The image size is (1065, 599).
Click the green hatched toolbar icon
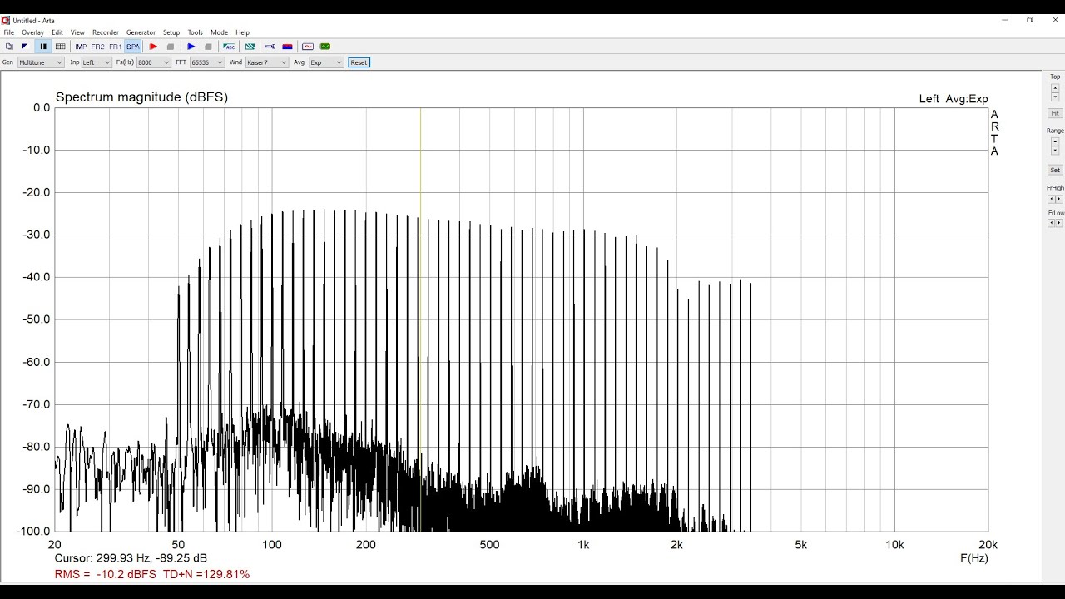point(250,47)
